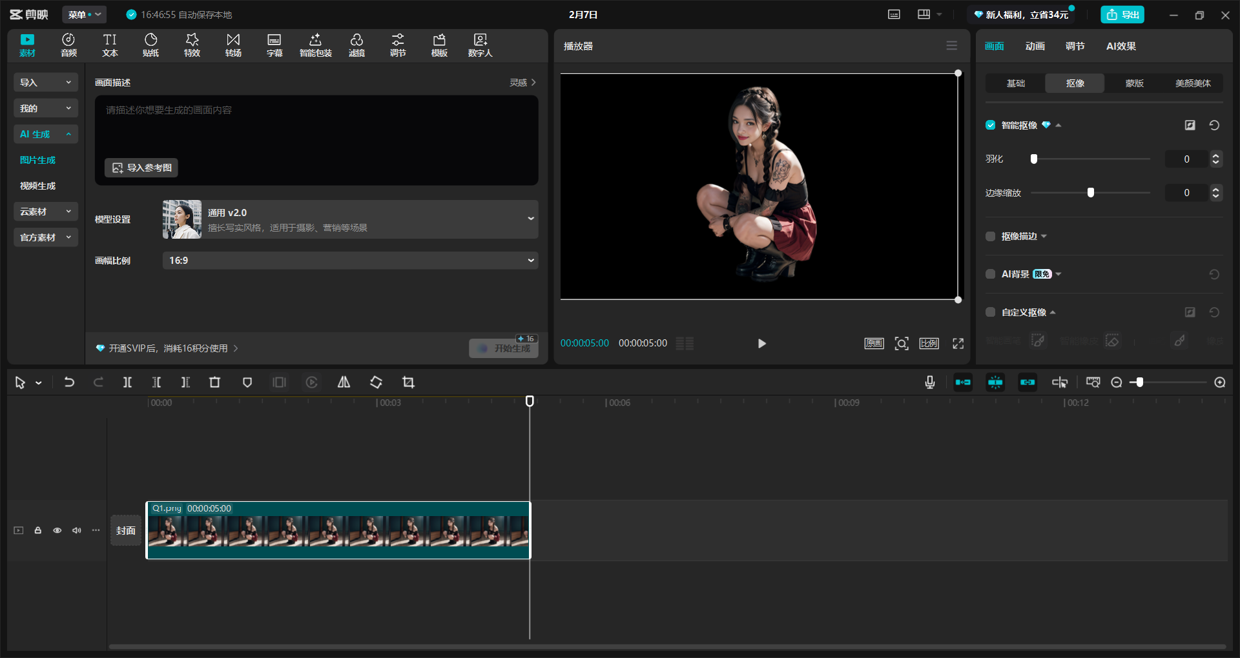The height and width of the screenshot is (658, 1240).
Task: Click the fullscreen player icon
Action: coord(958,343)
